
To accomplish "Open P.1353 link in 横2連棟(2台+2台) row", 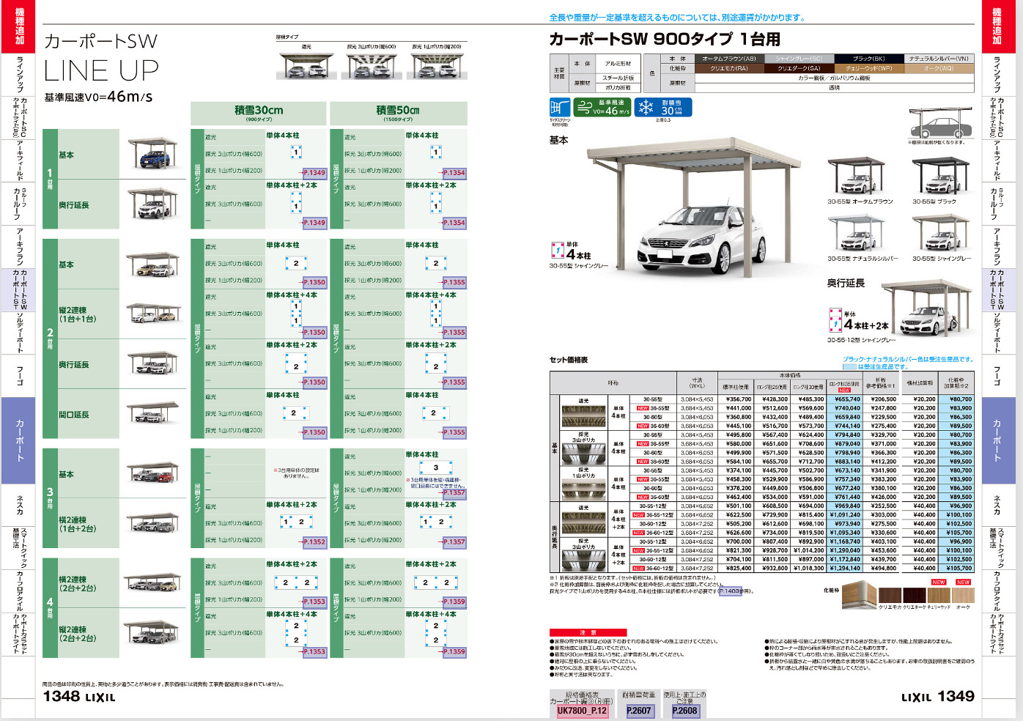I will pos(314,602).
